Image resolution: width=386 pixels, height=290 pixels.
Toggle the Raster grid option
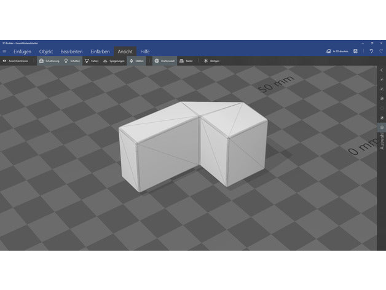point(186,61)
